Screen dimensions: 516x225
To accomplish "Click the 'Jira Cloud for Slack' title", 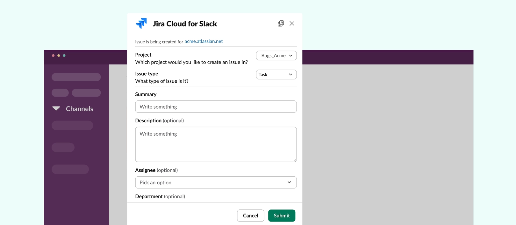I will pyautogui.click(x=185, y=24).
